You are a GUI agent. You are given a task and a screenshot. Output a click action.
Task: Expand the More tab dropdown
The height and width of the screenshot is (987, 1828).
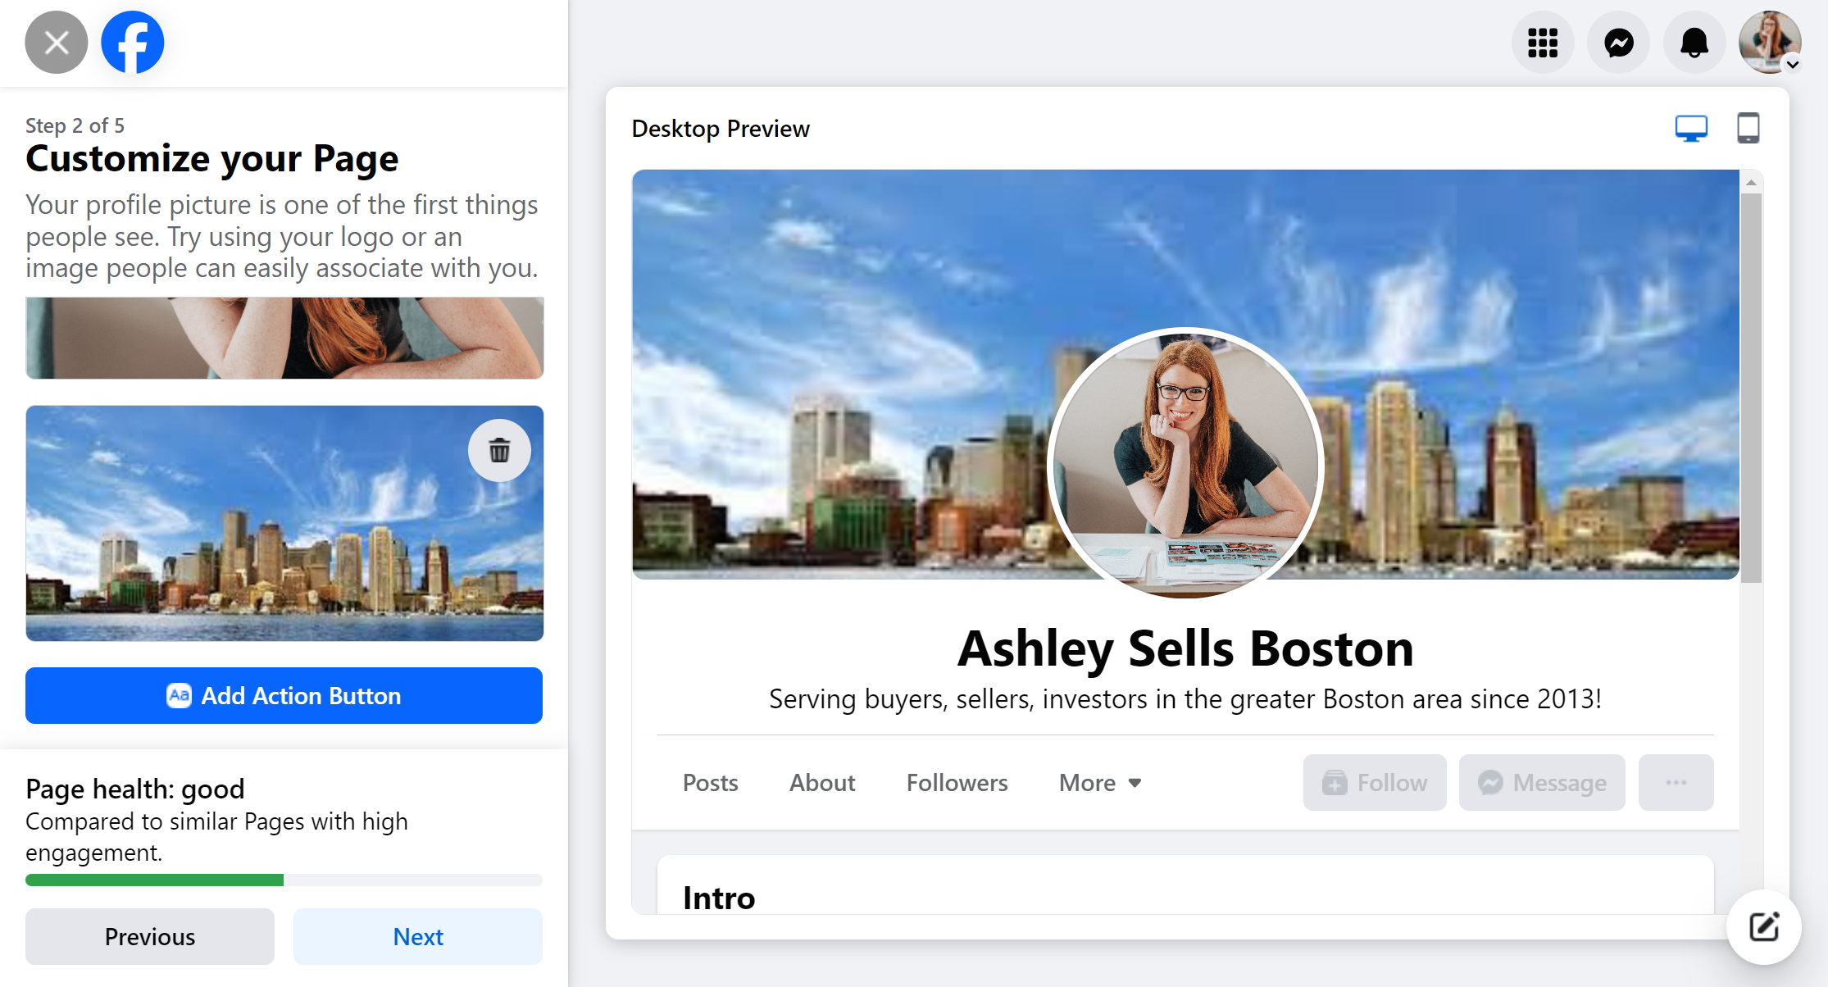[x=1098, y=783]
